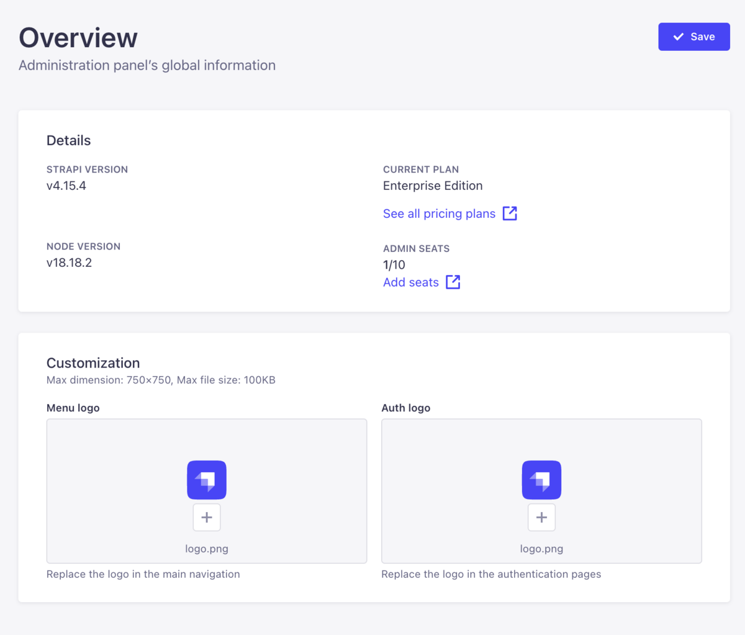This screenshot has width=745, height=635.
Task: Click the Auth logo Strapi image
Action: click(x=541, y=480)
